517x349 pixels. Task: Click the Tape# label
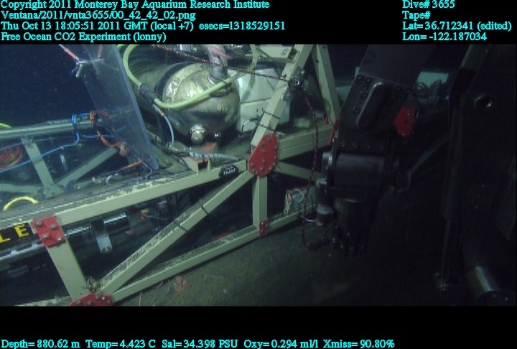click(416, 16)
